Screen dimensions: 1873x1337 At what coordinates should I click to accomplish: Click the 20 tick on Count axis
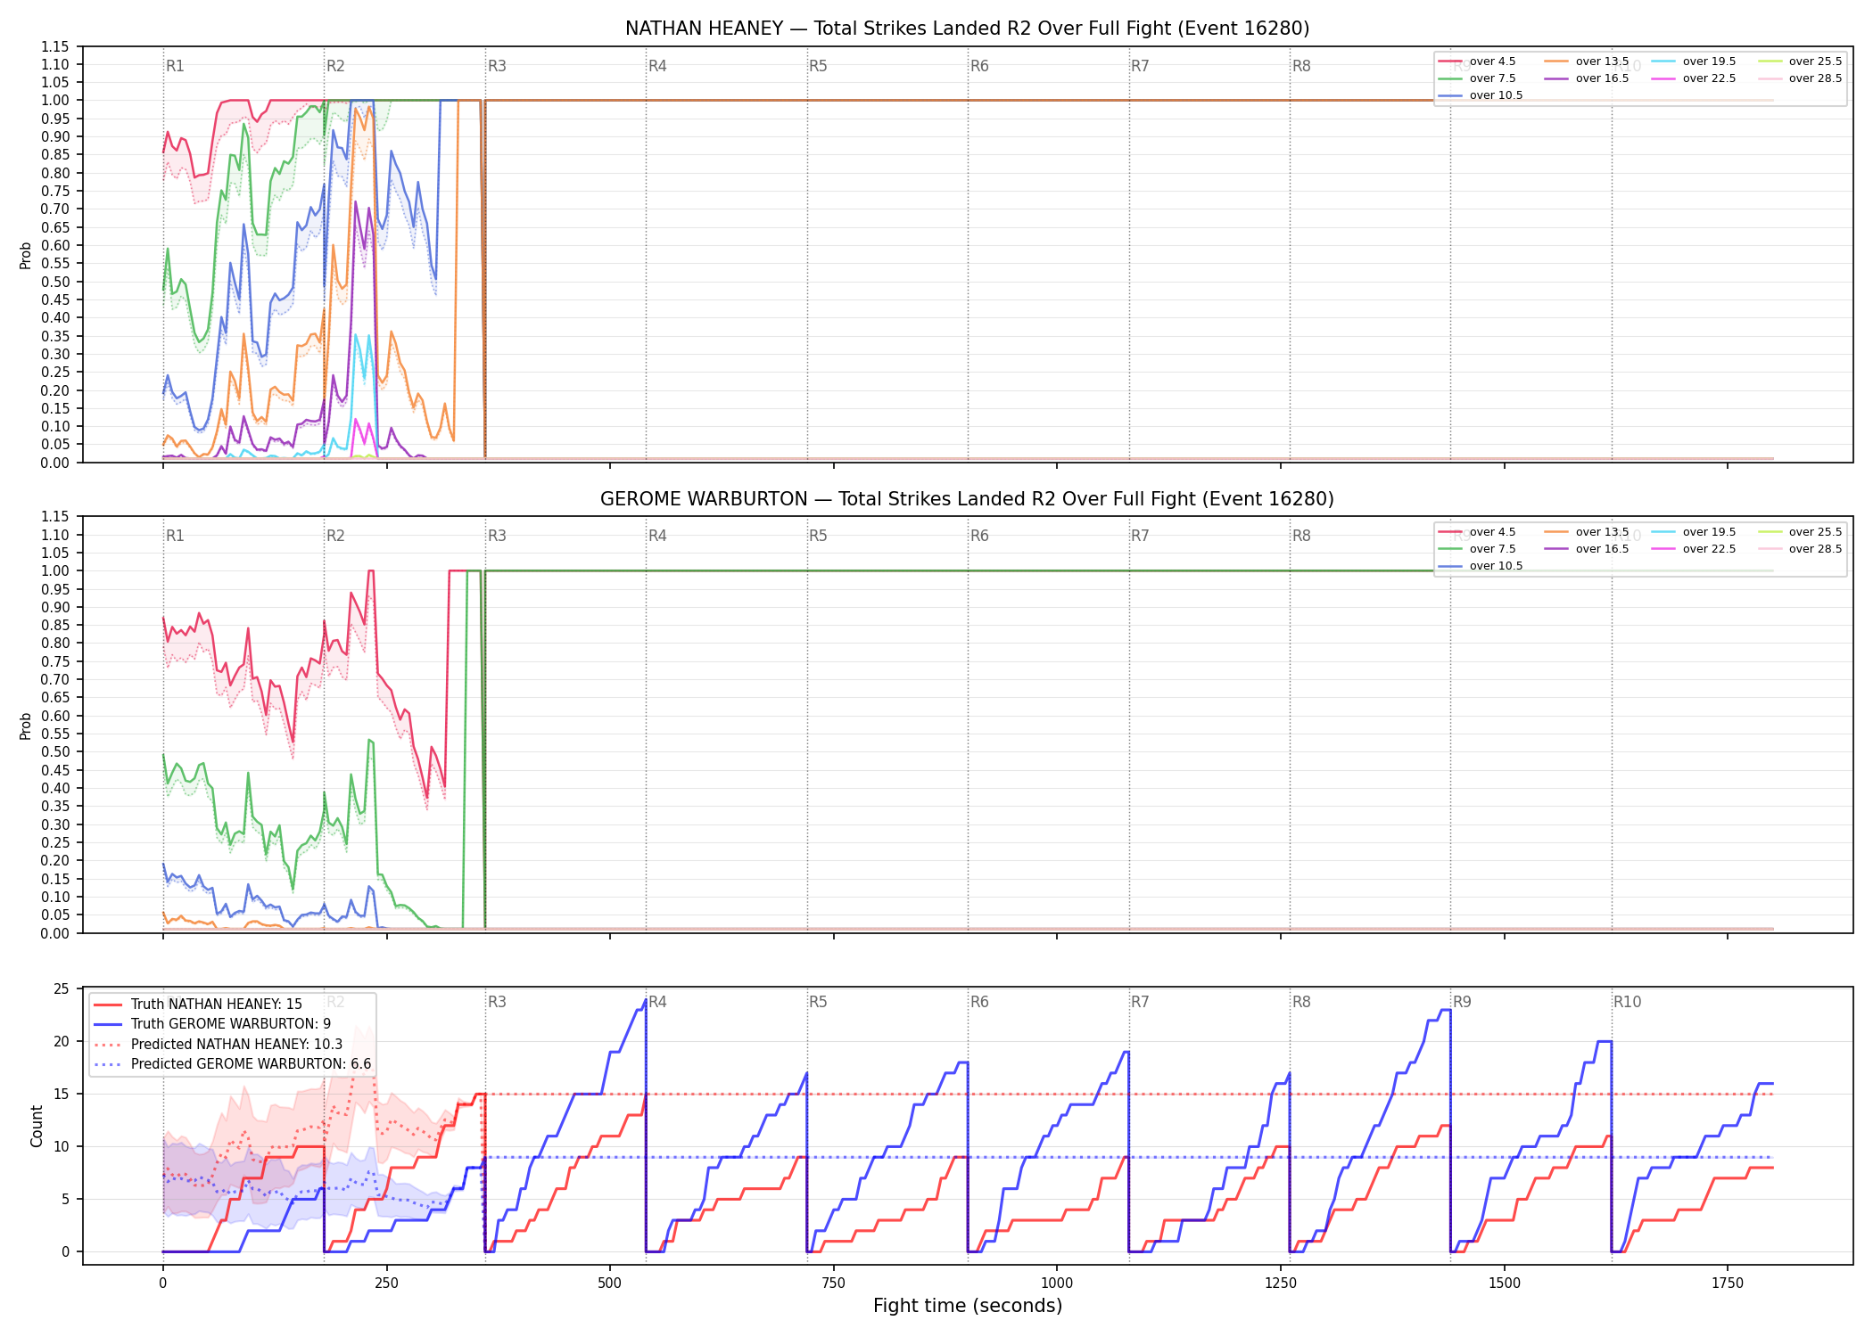[x=62, y=1042]
